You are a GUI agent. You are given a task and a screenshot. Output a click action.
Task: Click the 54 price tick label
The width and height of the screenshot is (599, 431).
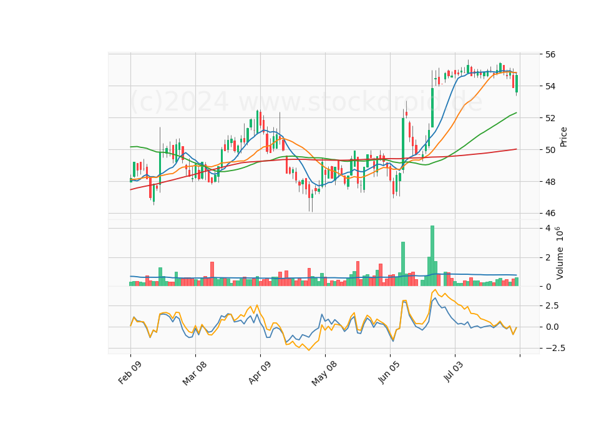tap(550, 86)
